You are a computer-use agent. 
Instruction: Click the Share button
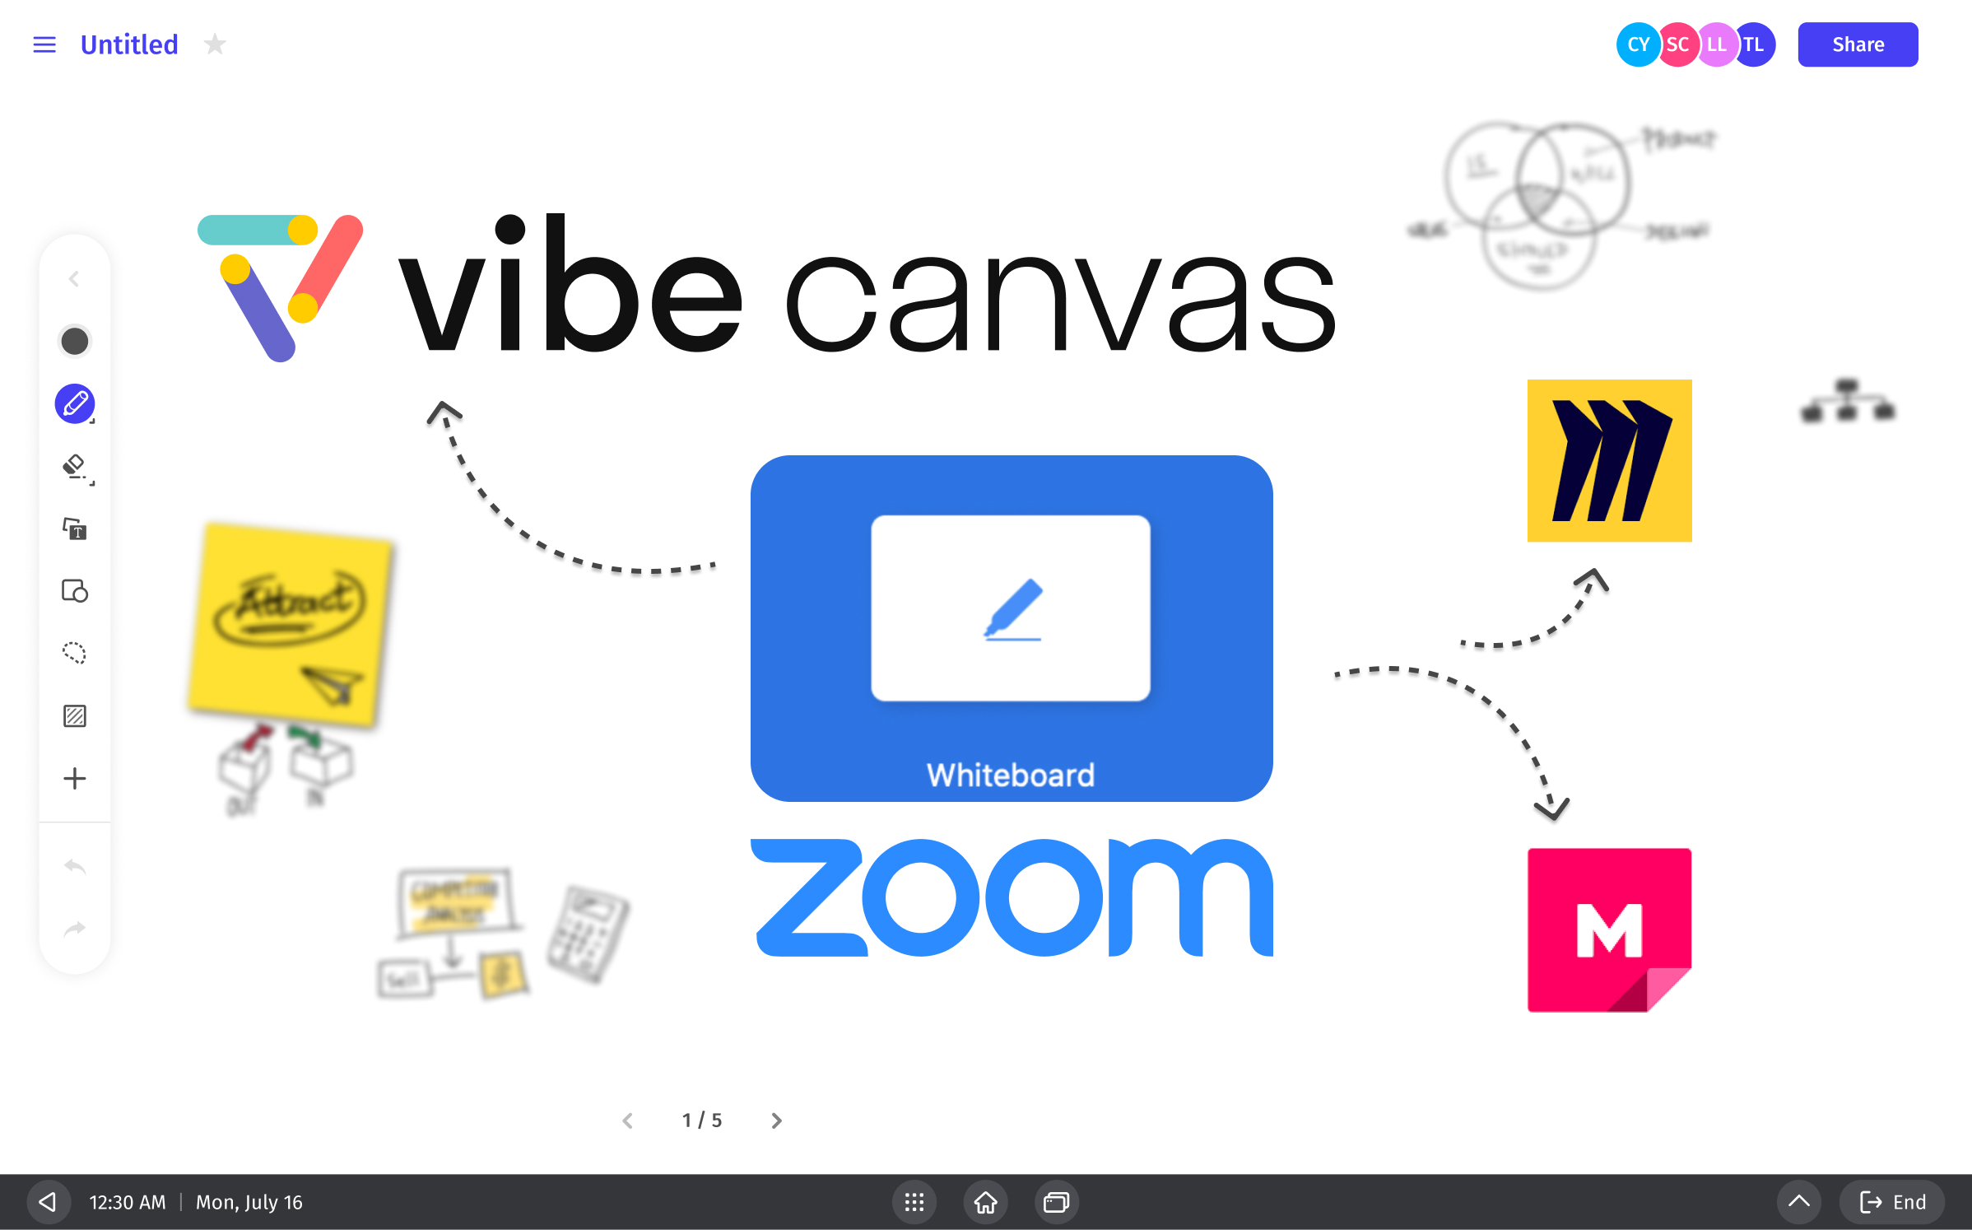(1858, 44)
